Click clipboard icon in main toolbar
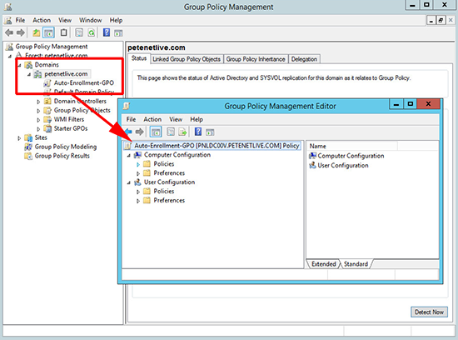Image resolution: width=458 pixels, height=340 pixels. [63, 32]
